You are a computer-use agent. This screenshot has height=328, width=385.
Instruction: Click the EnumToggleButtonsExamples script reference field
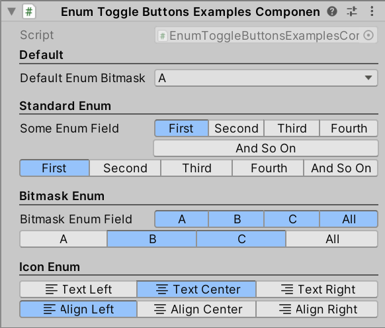point(266,35)
